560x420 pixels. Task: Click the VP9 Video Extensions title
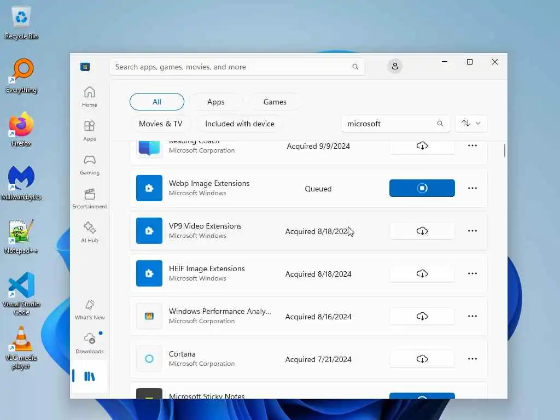pyautogui.click(x=205, y=226)
